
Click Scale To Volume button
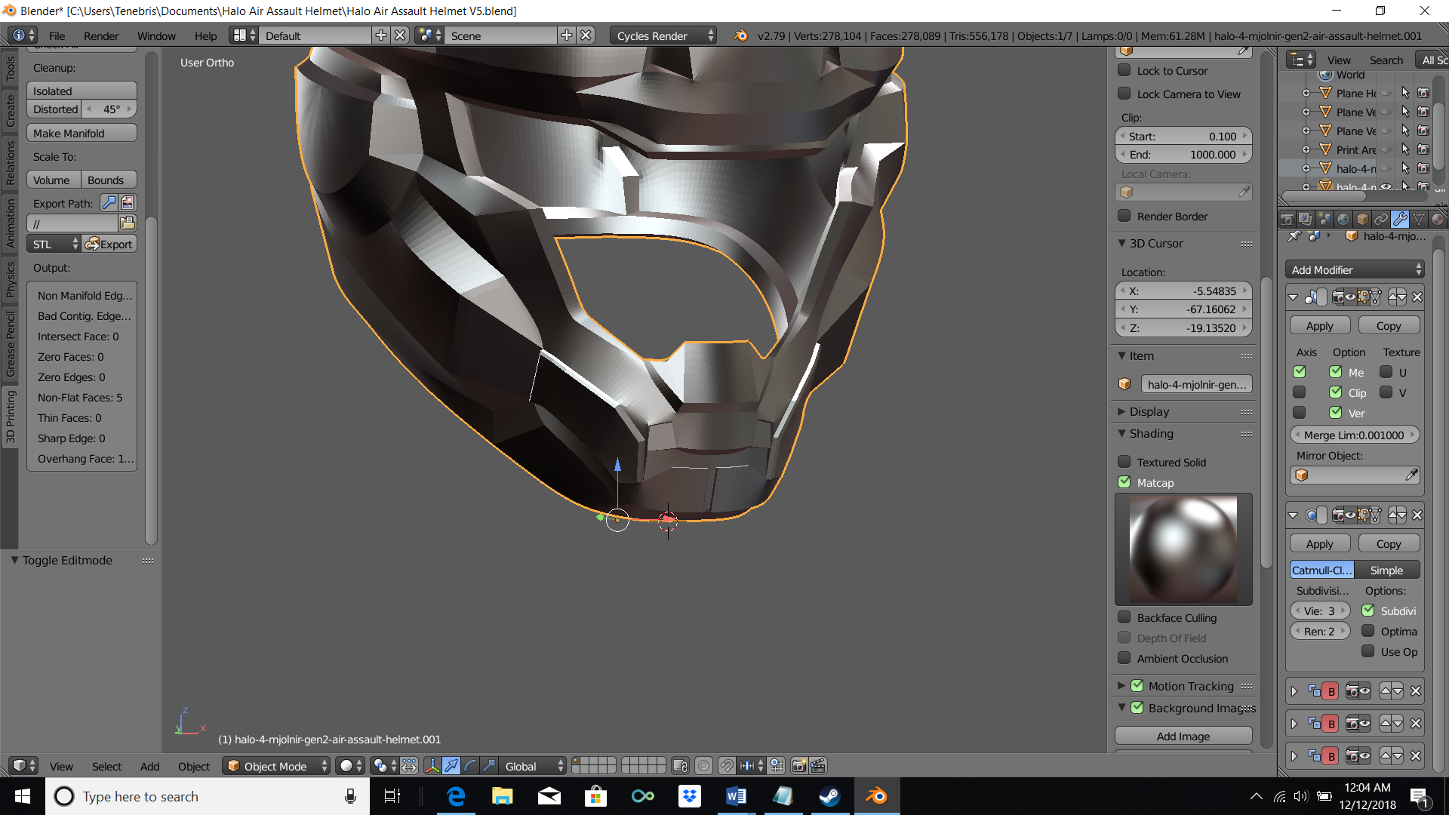(x=54, y=180)
